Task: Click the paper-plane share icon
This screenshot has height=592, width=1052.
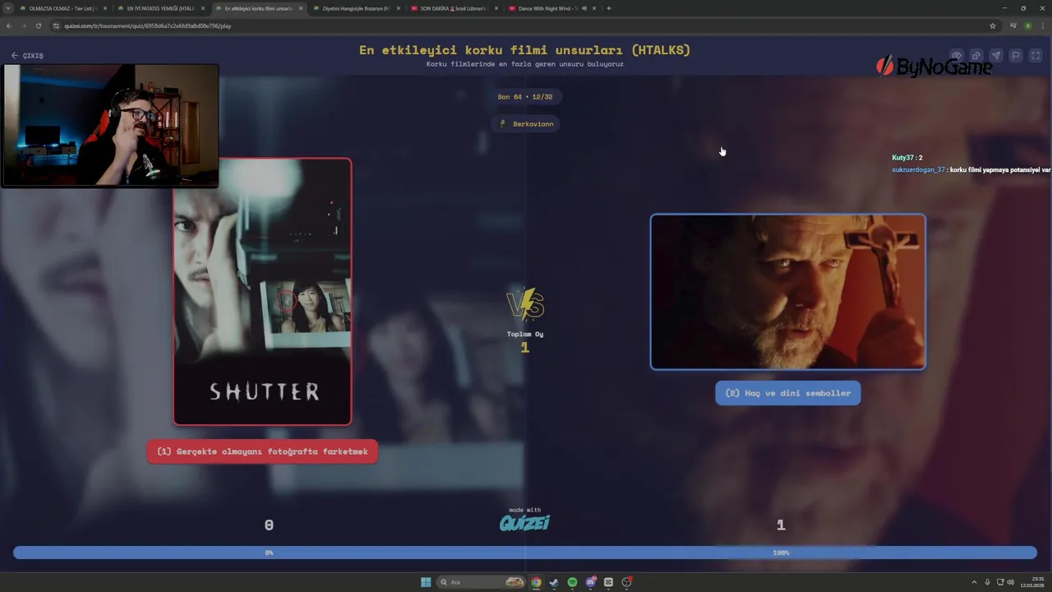Action: coord(996,56)
